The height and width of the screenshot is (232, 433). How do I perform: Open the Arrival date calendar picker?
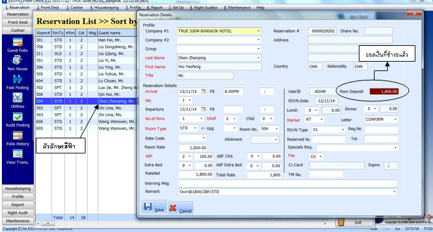click(204, 91)
